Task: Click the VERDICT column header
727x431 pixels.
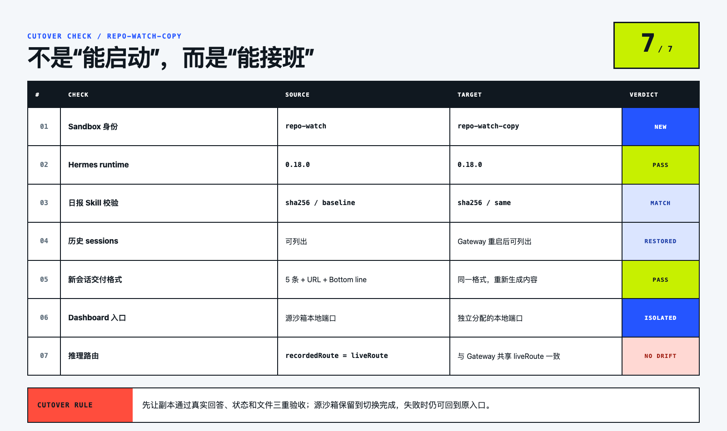Action: point(643,95)
